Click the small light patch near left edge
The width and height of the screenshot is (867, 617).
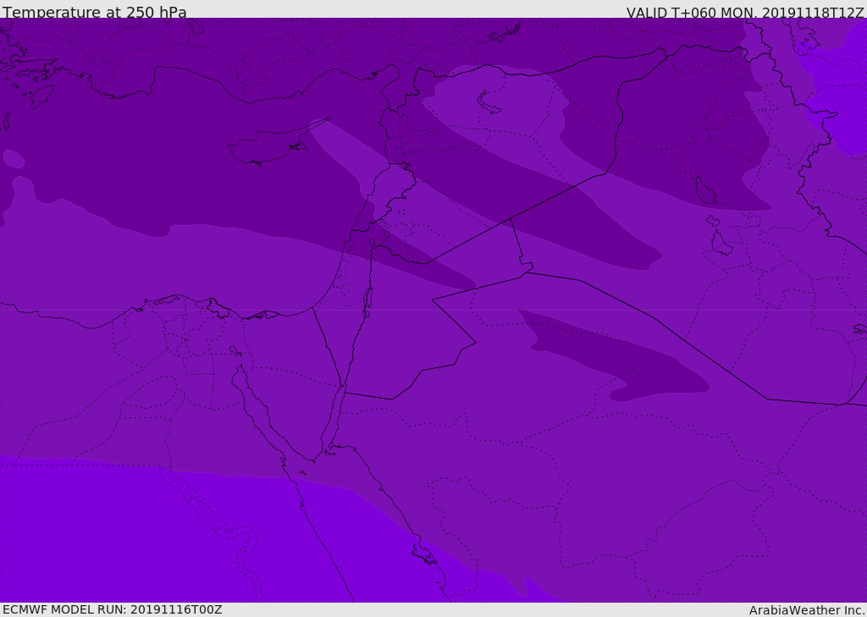[14, 158]
